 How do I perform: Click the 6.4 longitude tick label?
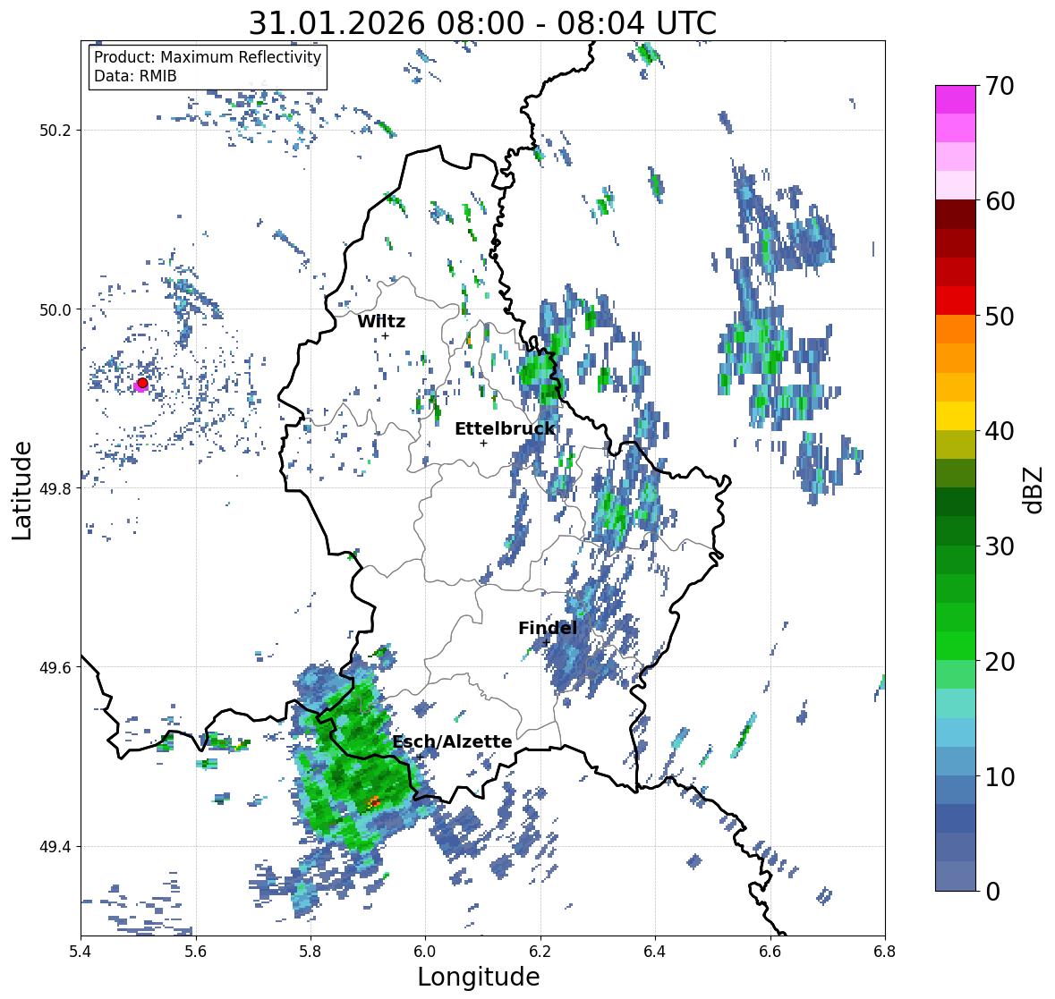point(655,952)
